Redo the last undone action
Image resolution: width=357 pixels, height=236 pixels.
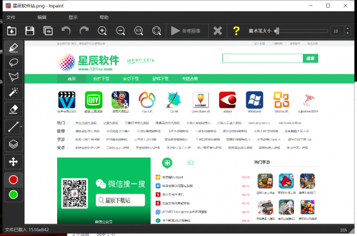[x=84, y=31]
